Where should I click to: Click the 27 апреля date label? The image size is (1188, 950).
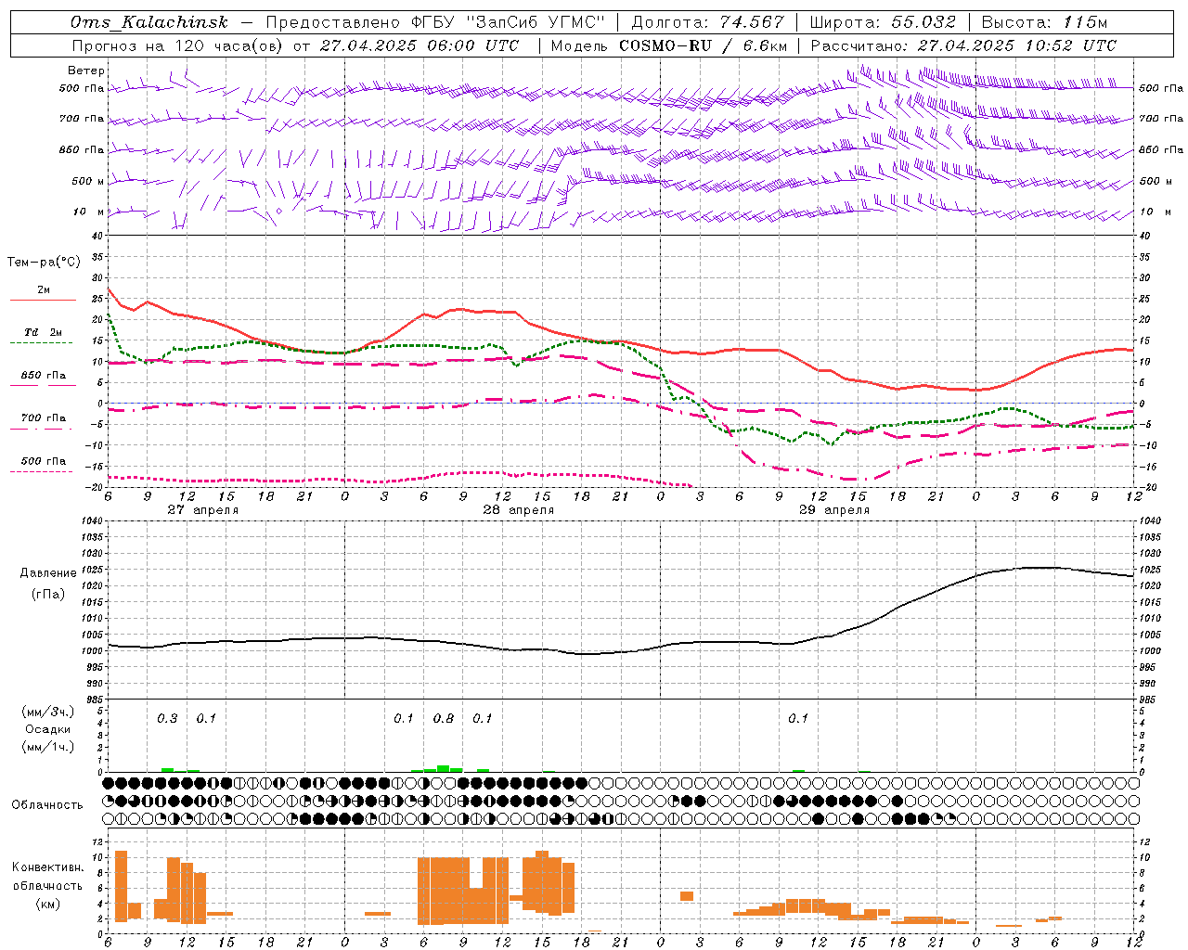tap(202, 510)
